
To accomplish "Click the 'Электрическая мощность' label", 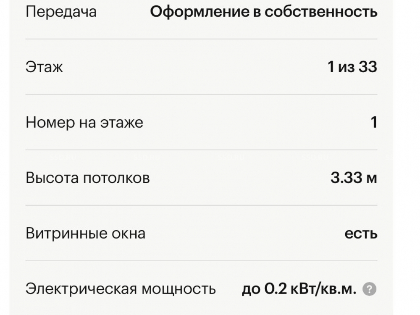I will click(121, 289).
